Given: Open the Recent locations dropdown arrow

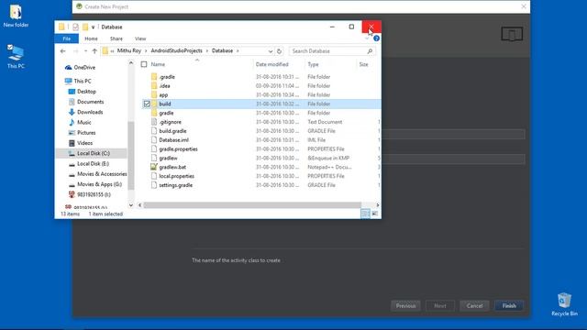Looking at the screenshot, I should click(85, 51).
